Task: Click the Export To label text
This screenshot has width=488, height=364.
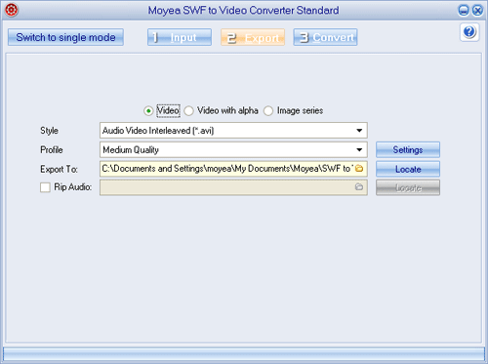Action: 59,169
